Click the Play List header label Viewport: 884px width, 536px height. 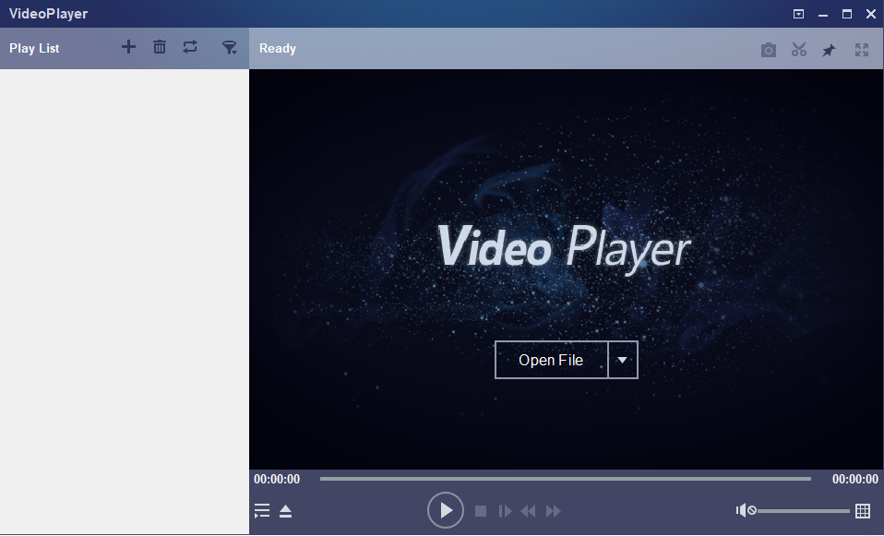pos(34,49)
